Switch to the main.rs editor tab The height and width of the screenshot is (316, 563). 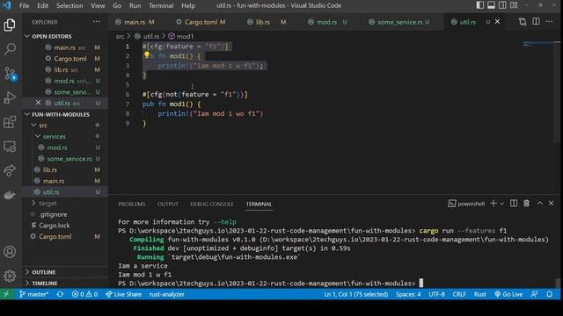135,22
